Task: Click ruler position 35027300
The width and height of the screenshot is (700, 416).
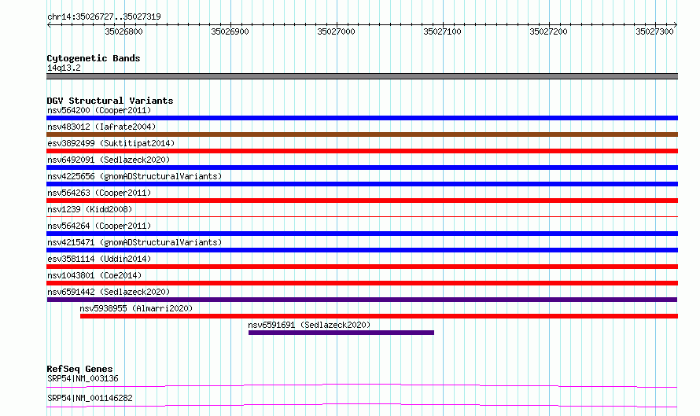Action: [654, 31]
